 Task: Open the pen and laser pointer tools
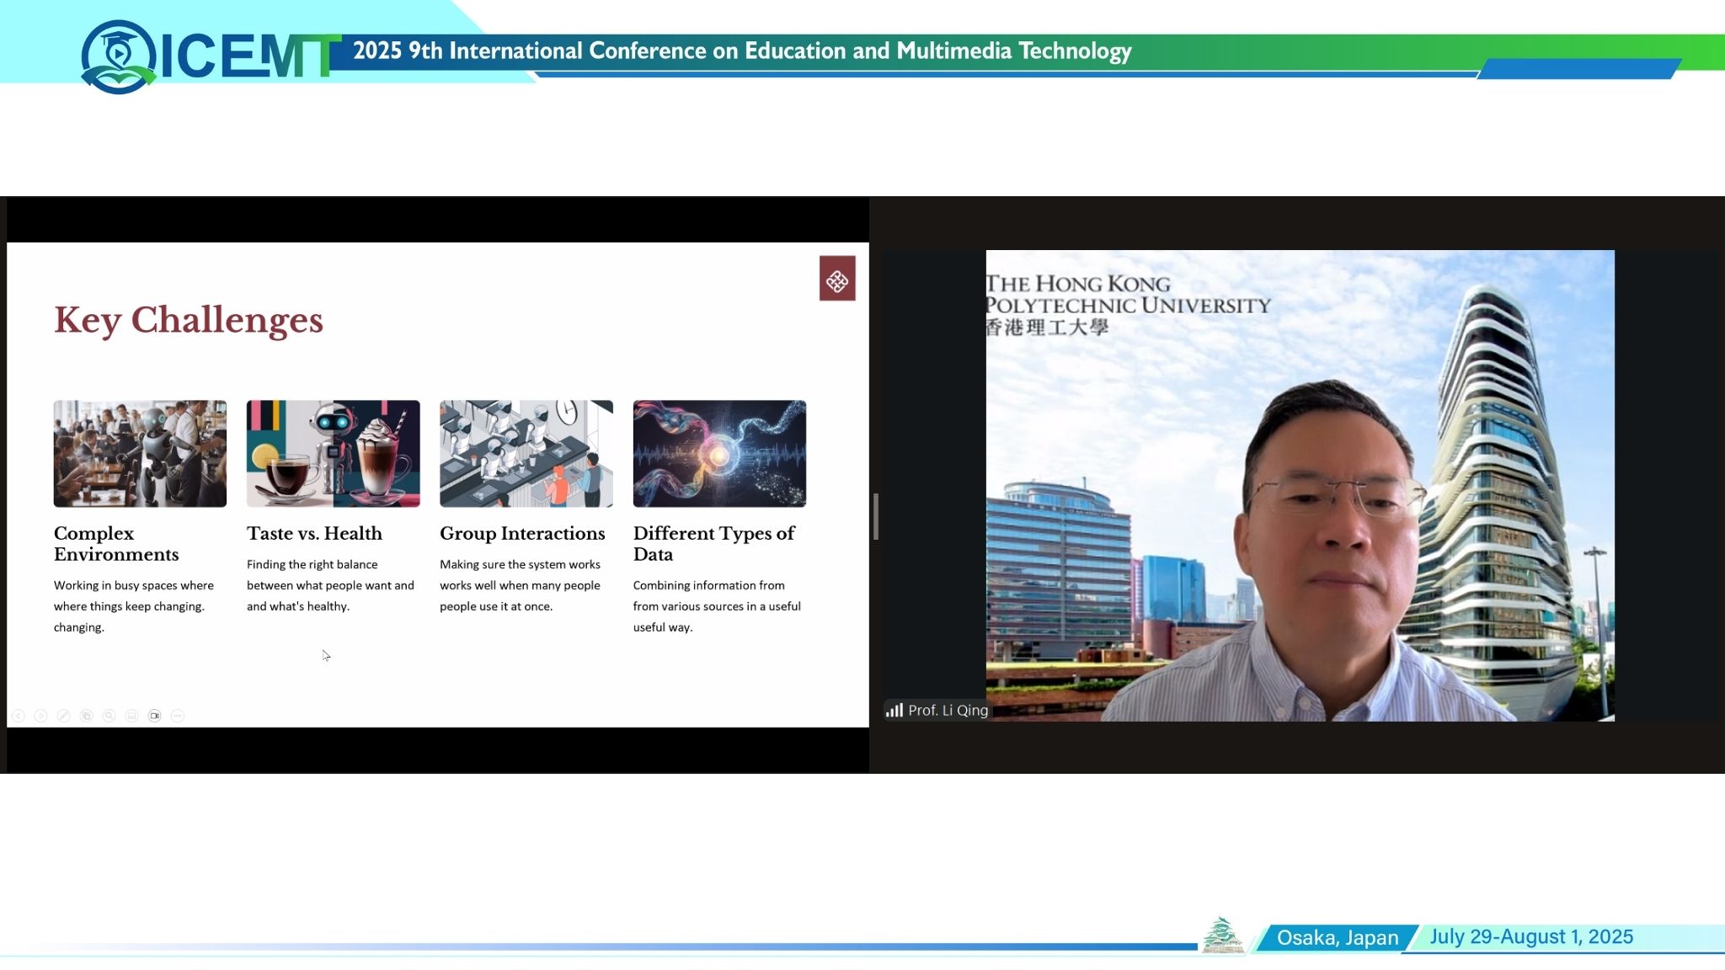63,716
